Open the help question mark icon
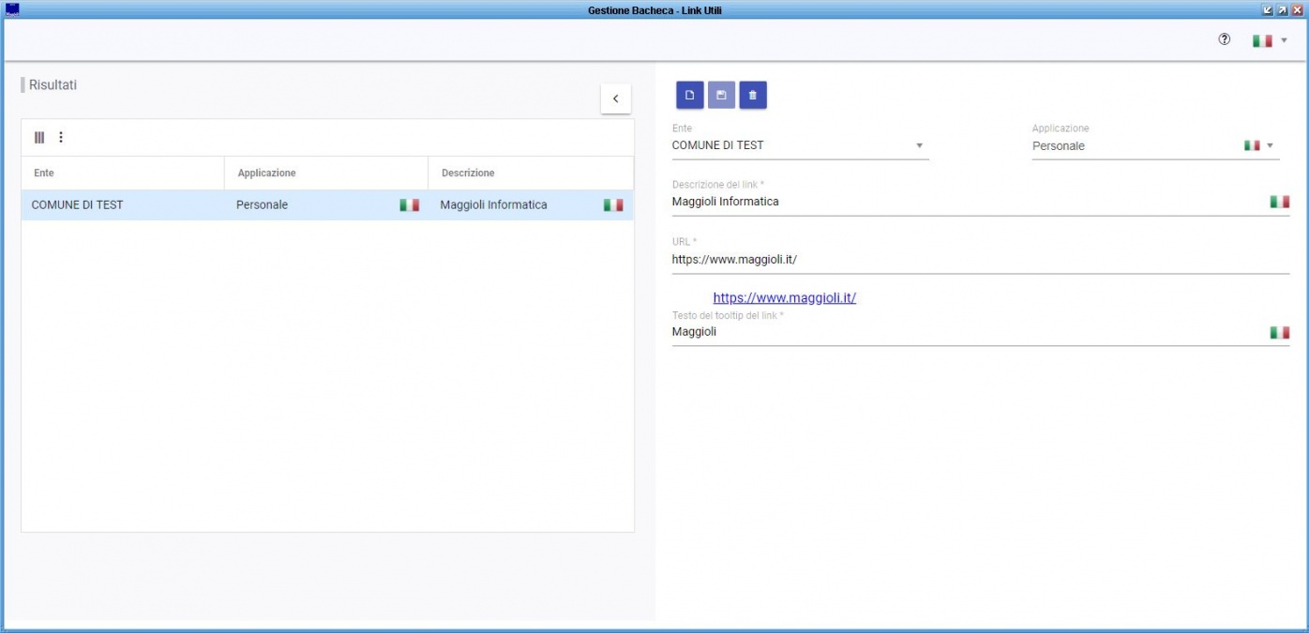 click(1224, 40)
